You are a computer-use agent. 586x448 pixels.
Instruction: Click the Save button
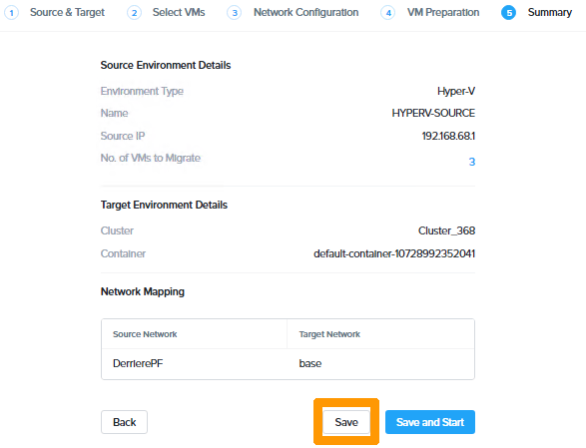pos(346,422)
